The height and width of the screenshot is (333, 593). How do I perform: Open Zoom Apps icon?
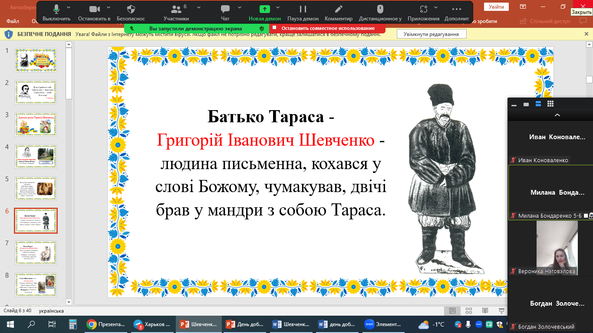tap(424, 10)
